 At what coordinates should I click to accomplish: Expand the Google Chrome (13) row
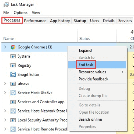5,47
